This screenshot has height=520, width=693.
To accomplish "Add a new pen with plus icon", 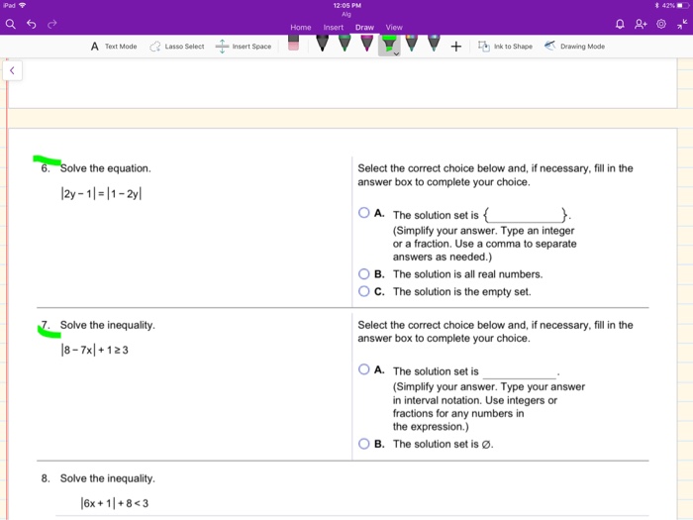I will [x=456, y=47].
